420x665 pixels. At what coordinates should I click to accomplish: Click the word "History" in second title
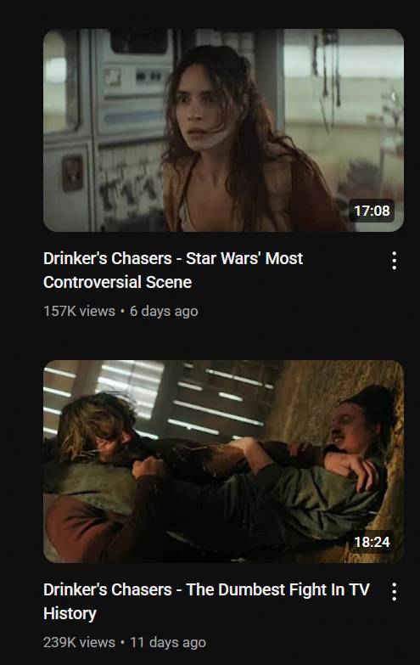pos(70,614)
